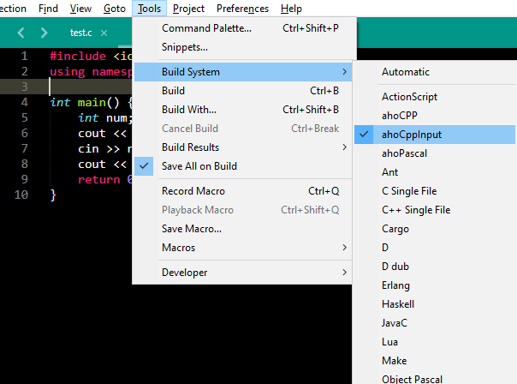The image size is (517, 384).
Task: Close the test.c tab
Action: (x=104, y=33)
